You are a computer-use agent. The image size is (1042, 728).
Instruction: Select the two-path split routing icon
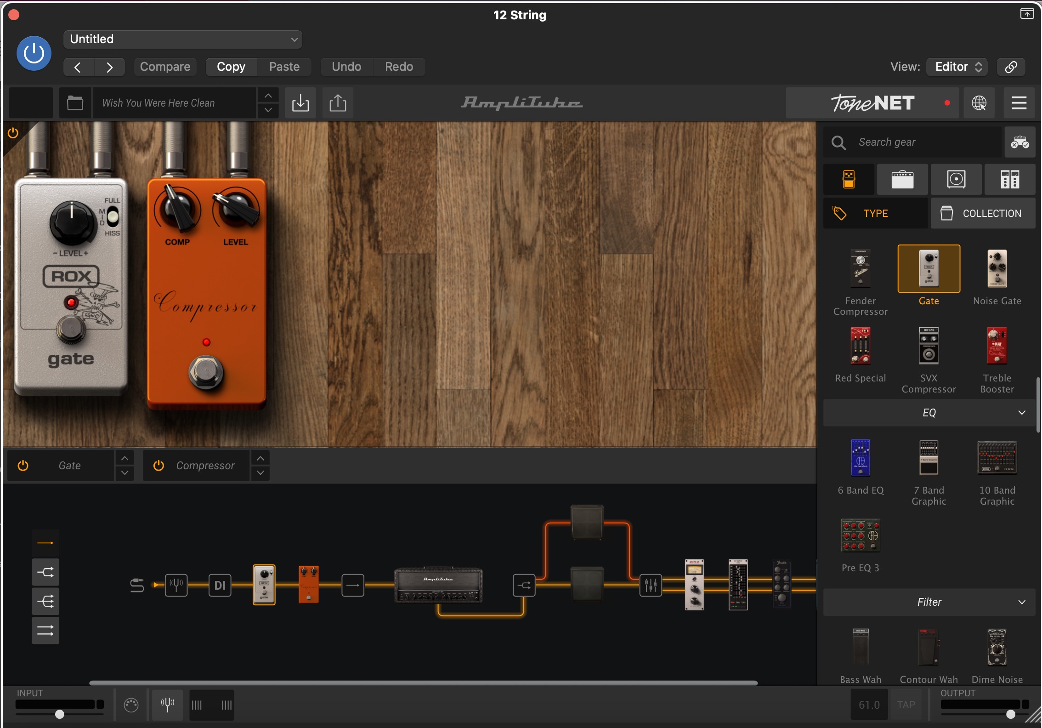coord(45,572)
